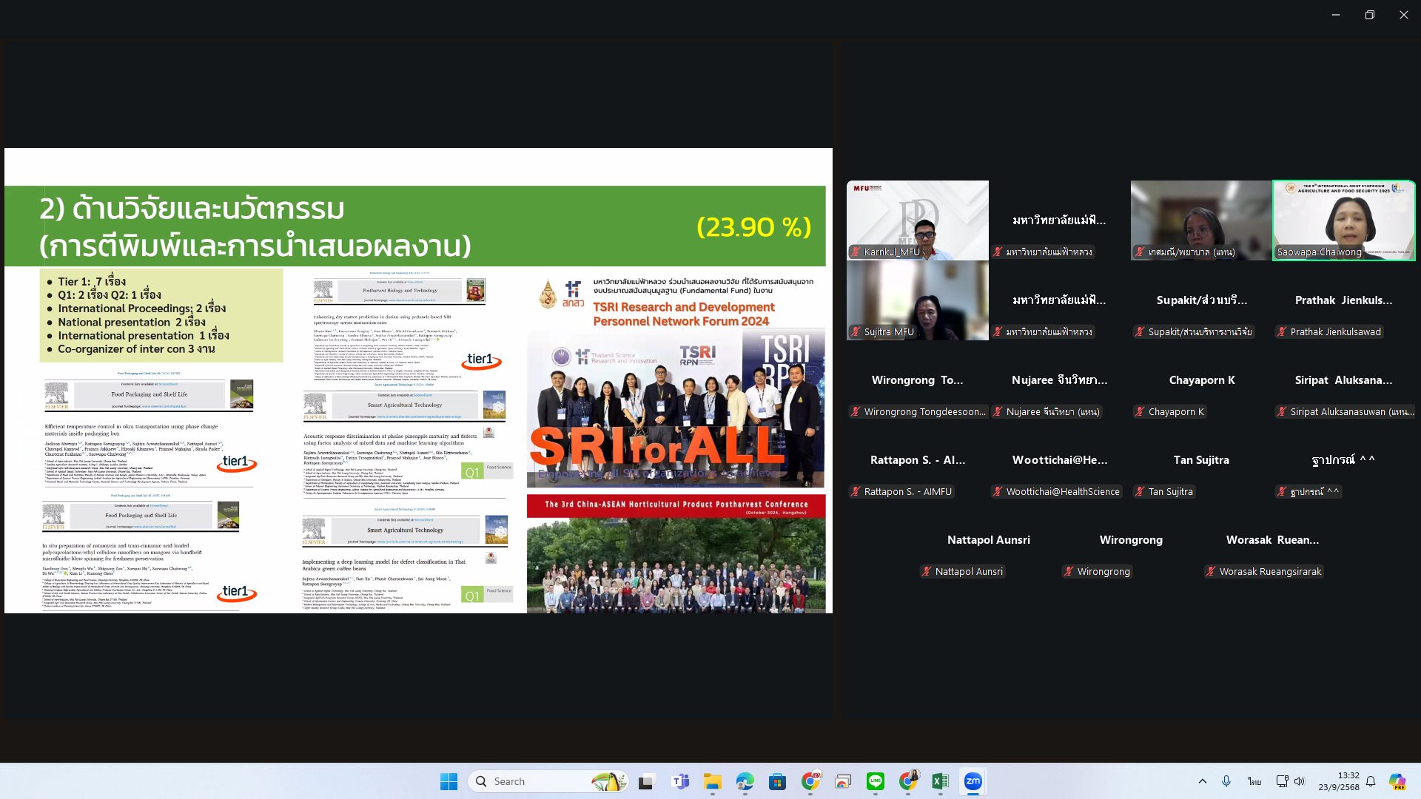Image resolution: width=1421 pixels, height=799 pixels.
Task: Expand hidden system tray icons chevron
Action: (1202, 781)
